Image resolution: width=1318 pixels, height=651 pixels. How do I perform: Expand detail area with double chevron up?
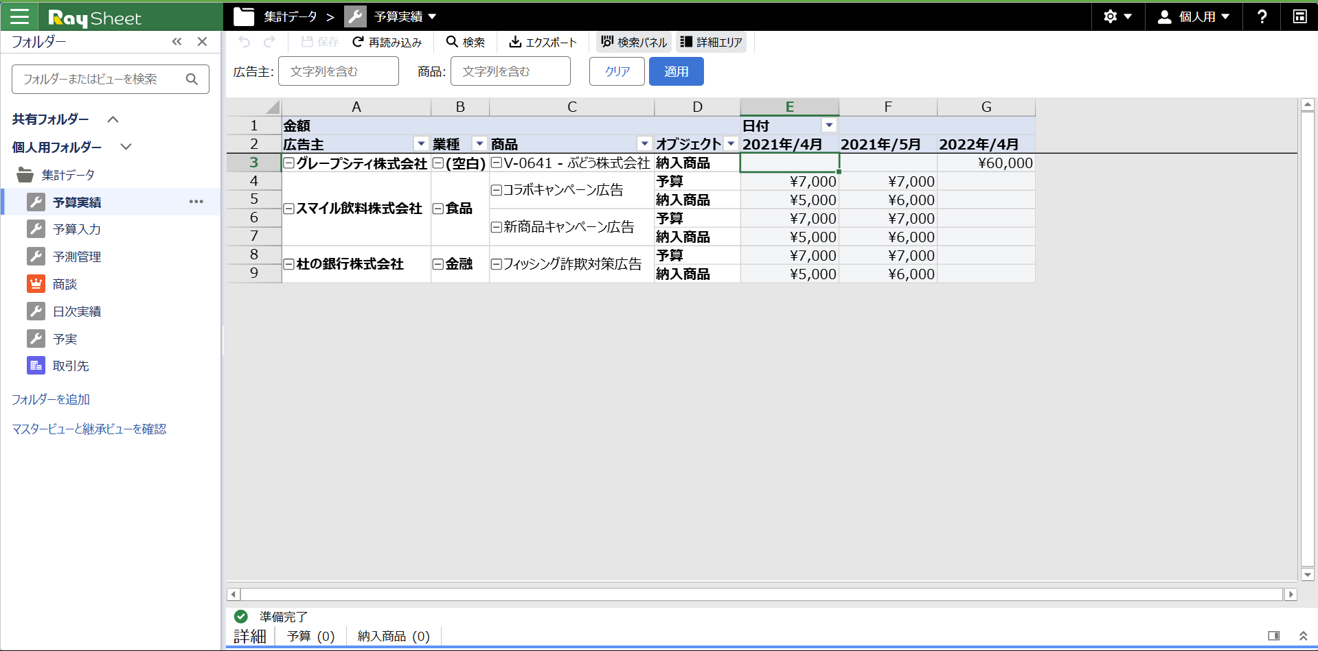1303,636
